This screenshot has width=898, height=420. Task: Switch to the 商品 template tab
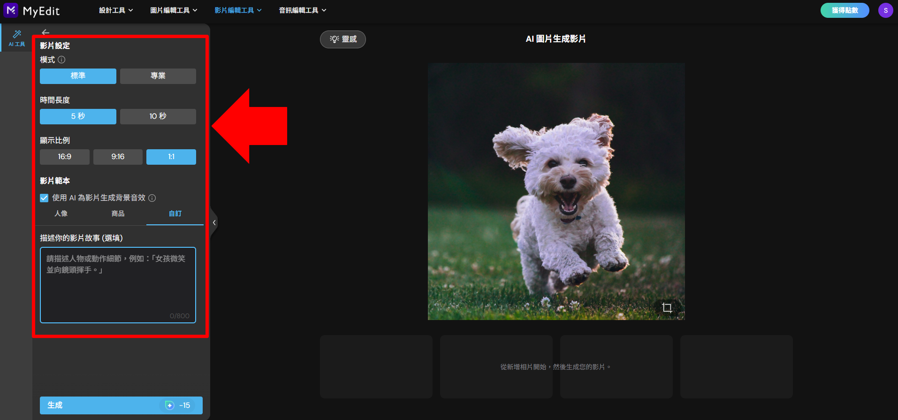coord(118,214)
